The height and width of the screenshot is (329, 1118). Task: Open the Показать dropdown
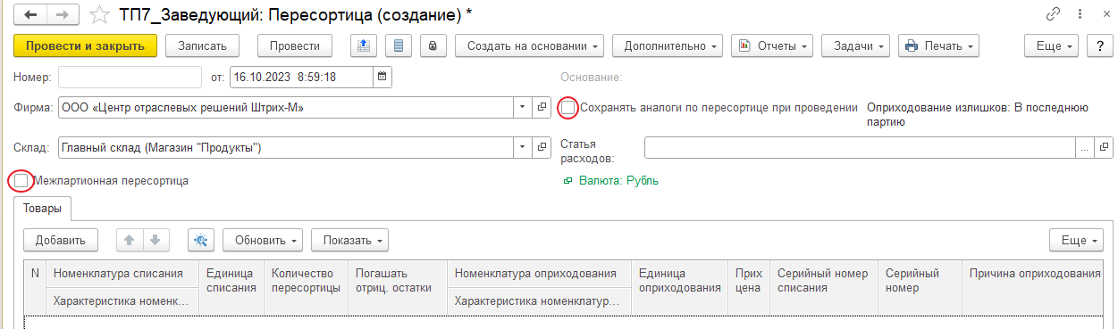click(x=350, y=240)
